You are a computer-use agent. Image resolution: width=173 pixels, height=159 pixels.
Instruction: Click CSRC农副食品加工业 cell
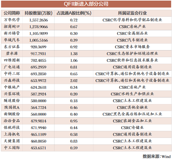tap(132, 121)
